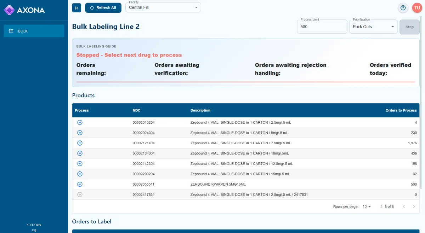Click orders count 1,976

coord(412,143)
